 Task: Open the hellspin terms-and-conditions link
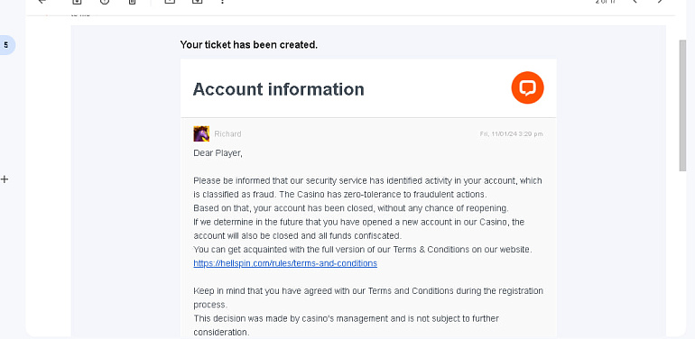coord(285,263)
